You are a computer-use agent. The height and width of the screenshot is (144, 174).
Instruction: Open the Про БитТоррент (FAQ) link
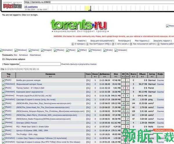tap(99, 44)
